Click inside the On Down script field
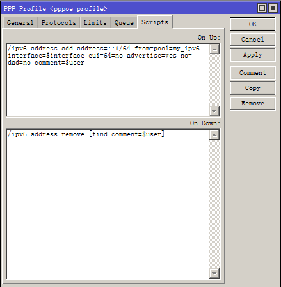This screenshot has height=287, width=281. pyautogui.click(x=108, y=204)
